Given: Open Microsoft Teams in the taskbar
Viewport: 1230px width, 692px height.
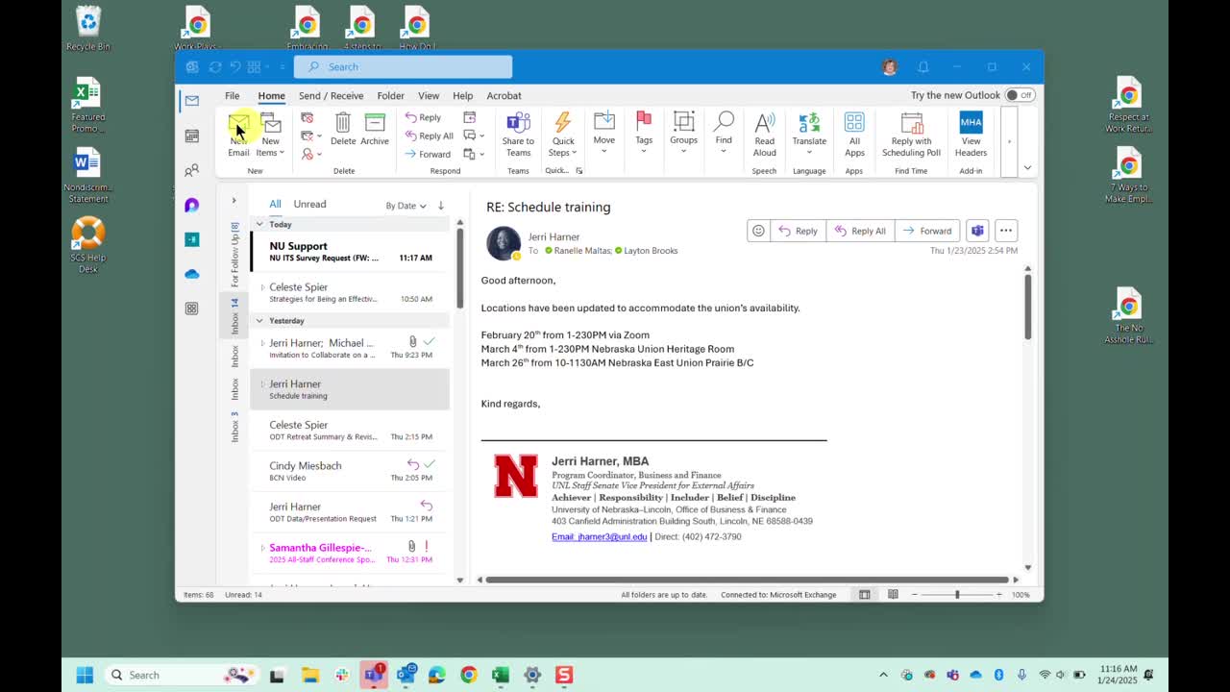Looking at the screenshot, I should point(373,675).
